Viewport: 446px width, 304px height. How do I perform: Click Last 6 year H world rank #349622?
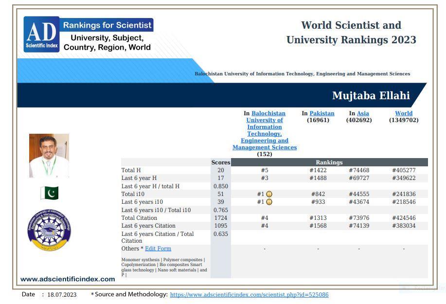[404, 178]
